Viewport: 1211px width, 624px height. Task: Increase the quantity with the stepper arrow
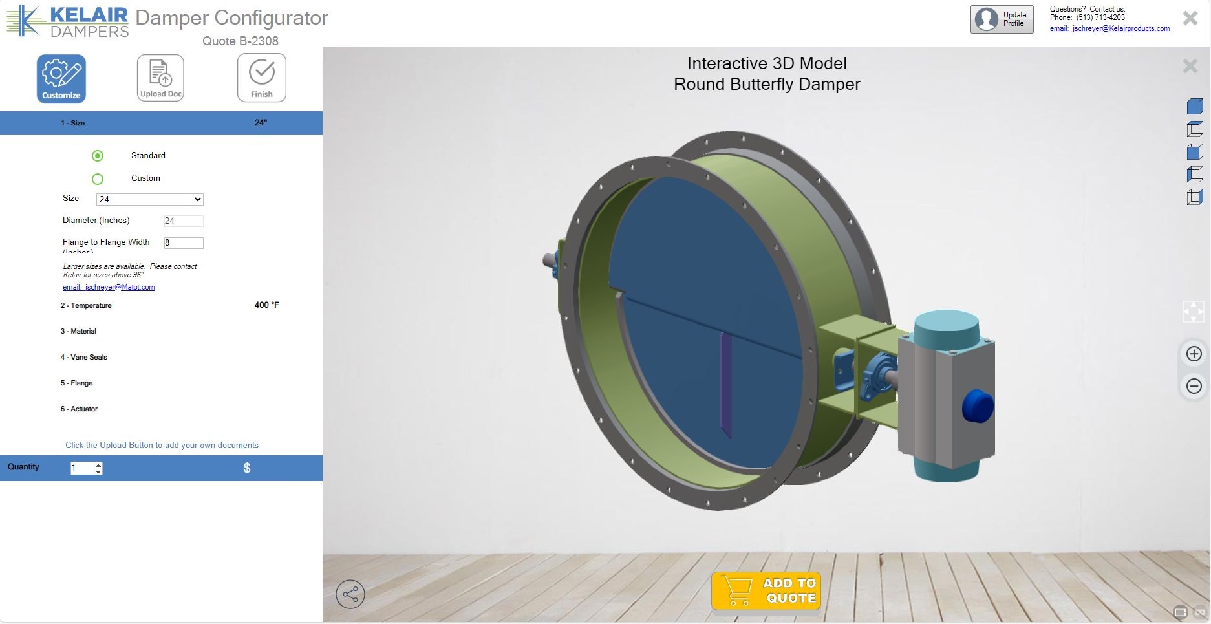98,465
